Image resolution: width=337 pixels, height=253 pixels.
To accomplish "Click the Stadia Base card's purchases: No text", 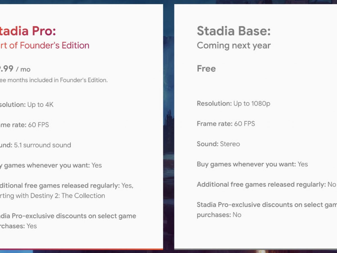I will 219,215.
